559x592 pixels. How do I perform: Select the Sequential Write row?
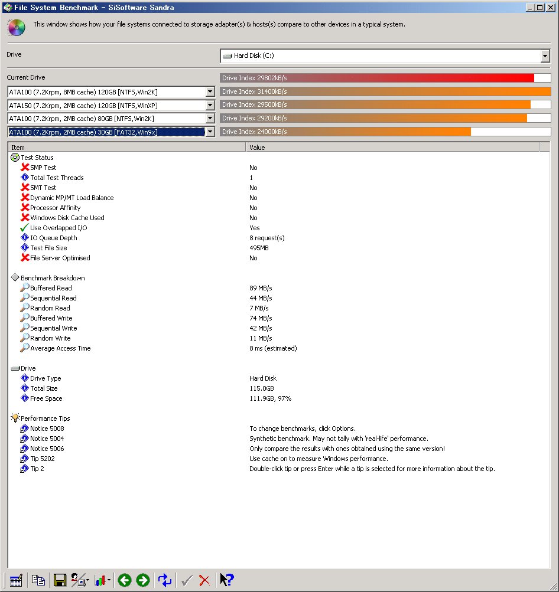click(x=278, y=328)
